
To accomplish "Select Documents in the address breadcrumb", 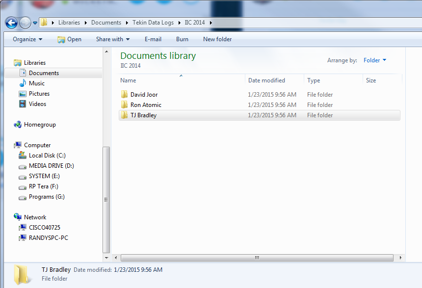I will [106, 23].
